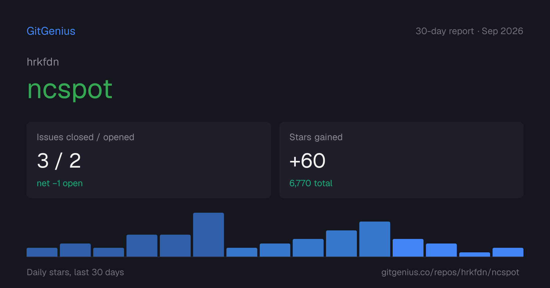Select the hrkfdn owner name
This screenshot has height=288, width=550.
pos(43,62)
